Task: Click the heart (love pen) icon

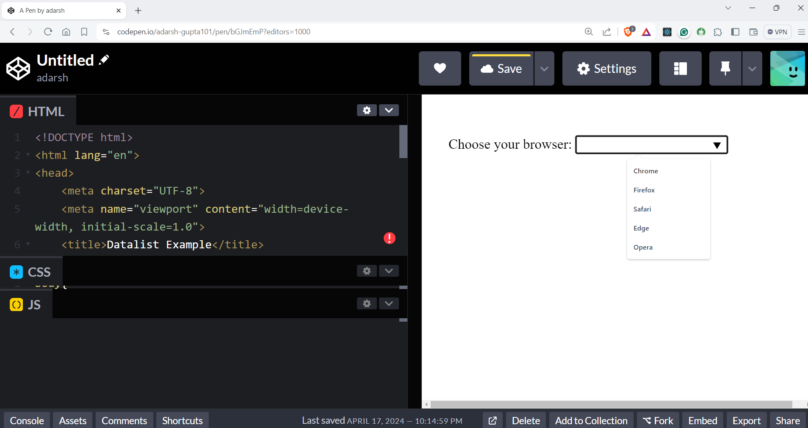Action: pyautogui.click(x=440, y=68)
